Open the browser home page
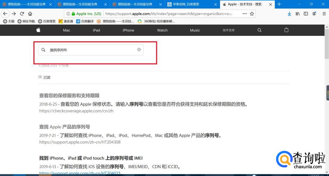This screenshot has width=329, height=176. click(x=30, y=14)
